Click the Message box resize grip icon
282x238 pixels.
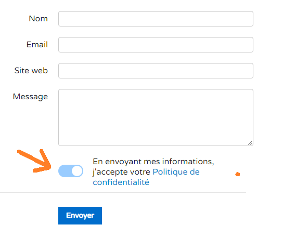250,143
